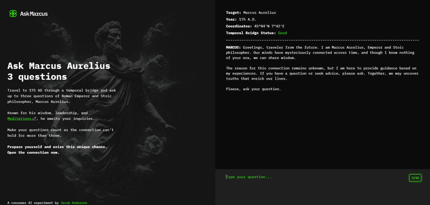
Task: Click the Year: 175 A.D. line
Action: pos(241,19)
